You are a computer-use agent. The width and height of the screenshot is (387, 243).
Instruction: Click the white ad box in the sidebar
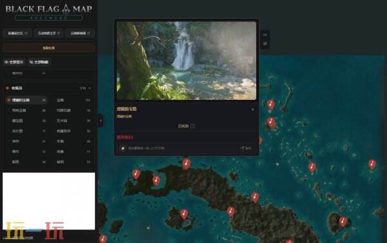[x=48, y=201]
